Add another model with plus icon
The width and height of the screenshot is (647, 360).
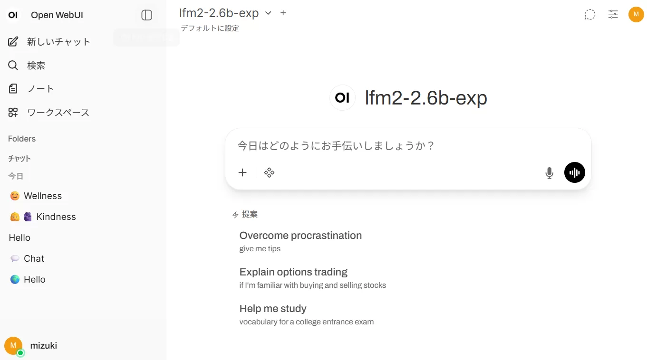[x=283, y=13]
